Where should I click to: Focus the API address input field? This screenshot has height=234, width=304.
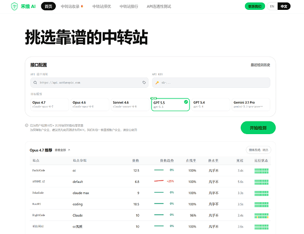(x=90, y=83)
